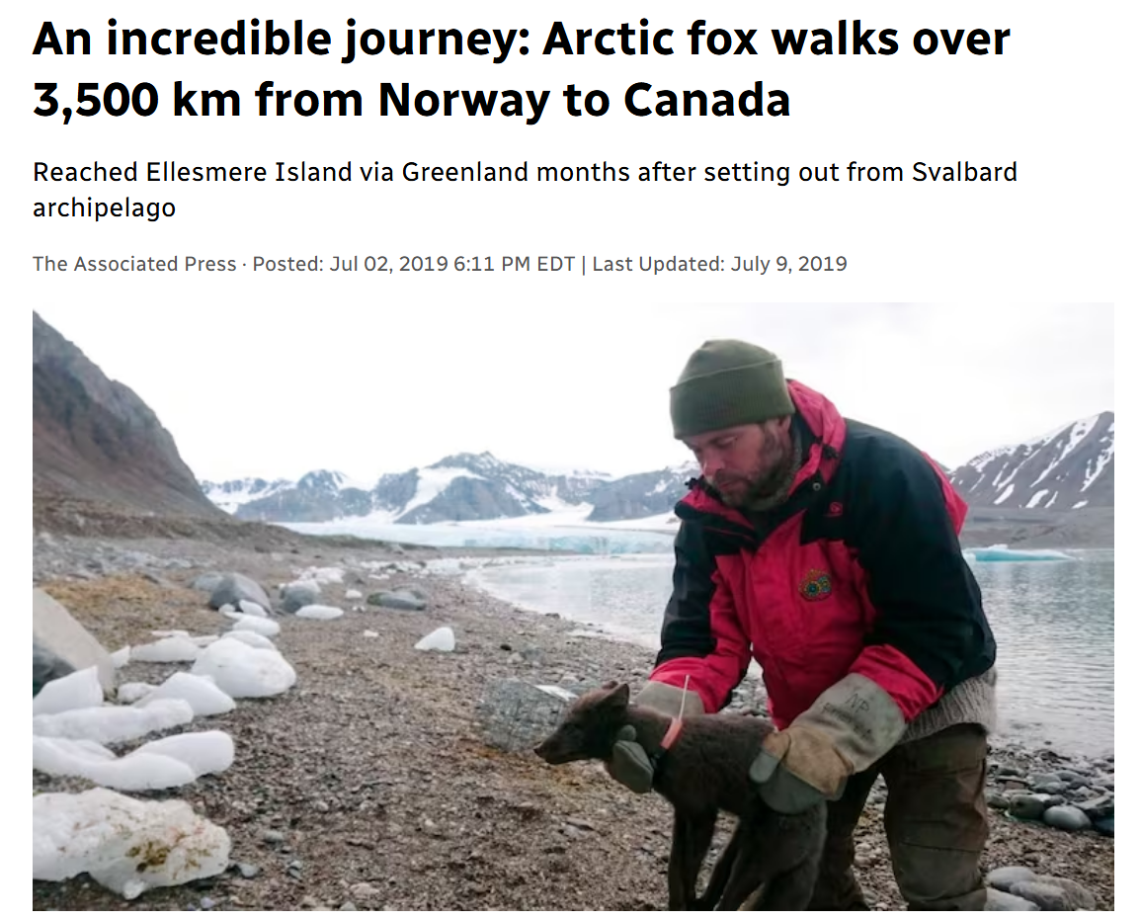Viewport: 1141px width, 920px height.
Task: Click the wire cage trap behind the fox
Action: [521, 713]
